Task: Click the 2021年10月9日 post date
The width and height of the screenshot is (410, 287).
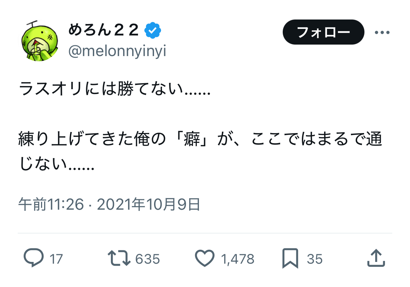Action: point(148,205)
